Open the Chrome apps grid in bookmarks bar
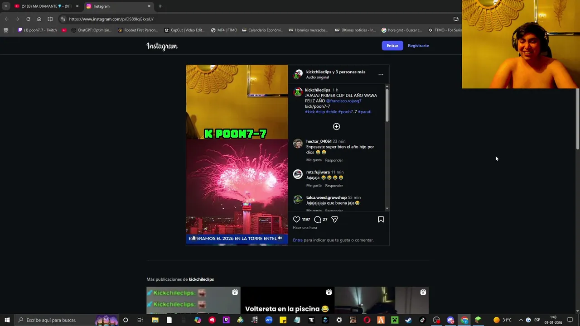Screen dimensions: 580x326 click(6, 30)
